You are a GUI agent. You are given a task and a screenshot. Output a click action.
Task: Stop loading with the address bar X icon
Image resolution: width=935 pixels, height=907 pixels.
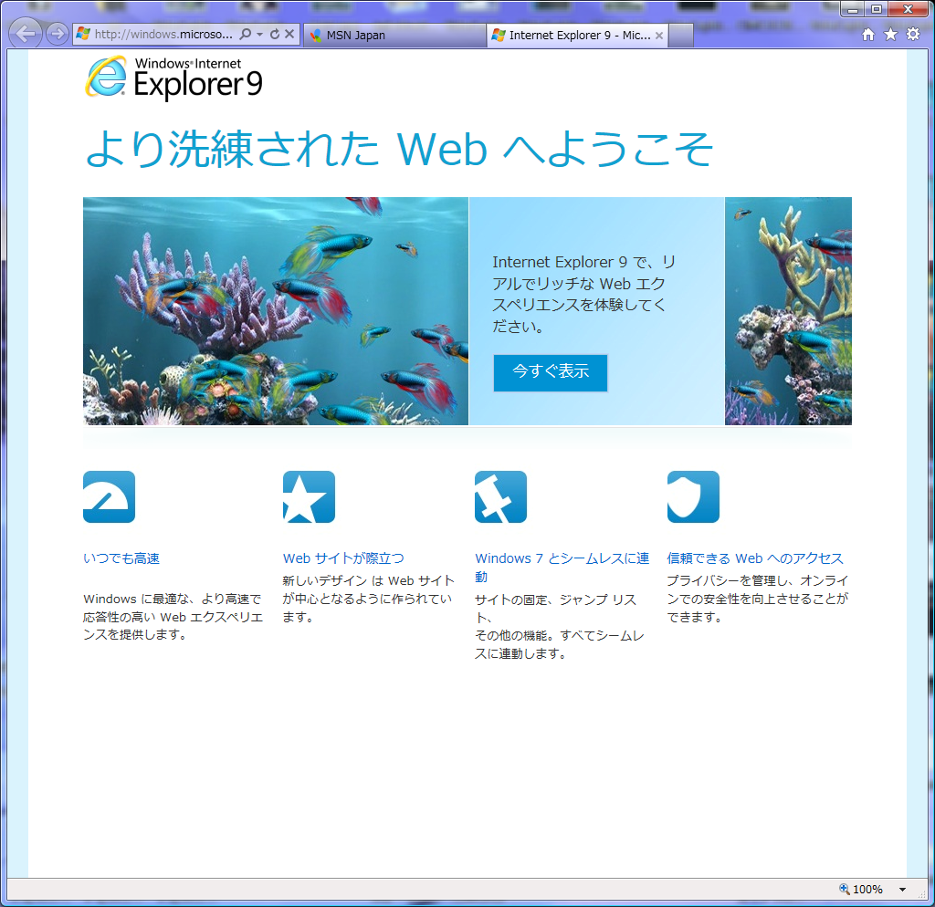coord(289,34)
